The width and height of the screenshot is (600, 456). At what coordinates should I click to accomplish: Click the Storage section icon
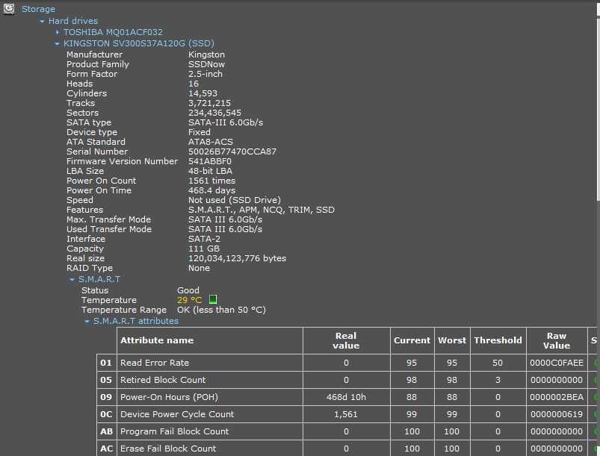click(x=9, y=8)
